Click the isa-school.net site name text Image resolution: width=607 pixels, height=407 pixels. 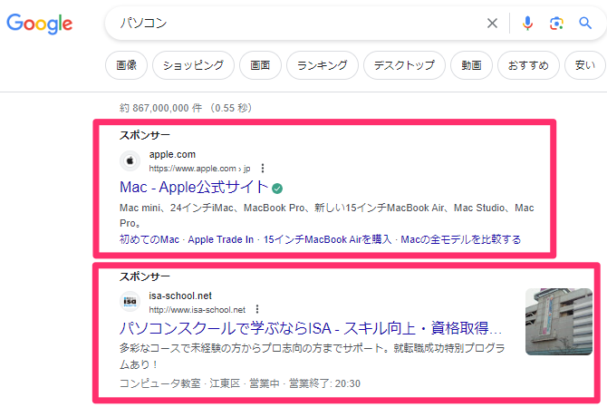point(180,296)
